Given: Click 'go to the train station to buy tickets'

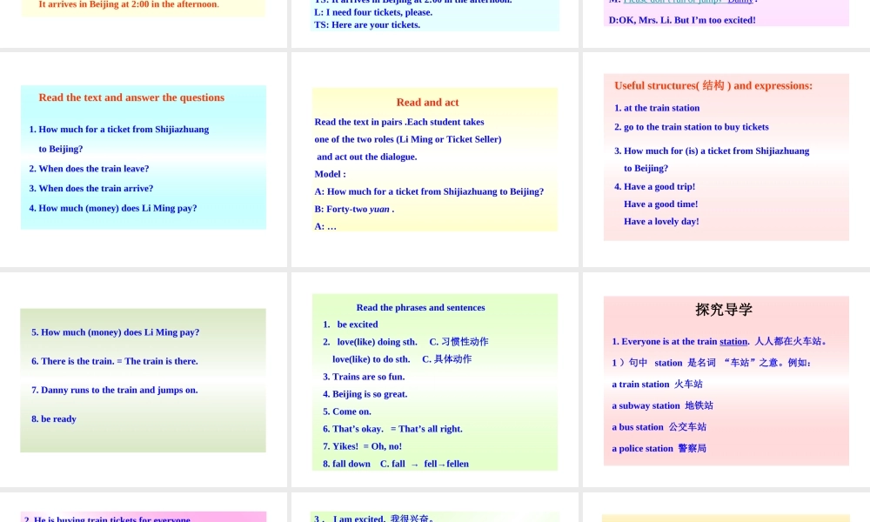Looking at the screenshot, I should pyautogui.click(x=692, y=127).
